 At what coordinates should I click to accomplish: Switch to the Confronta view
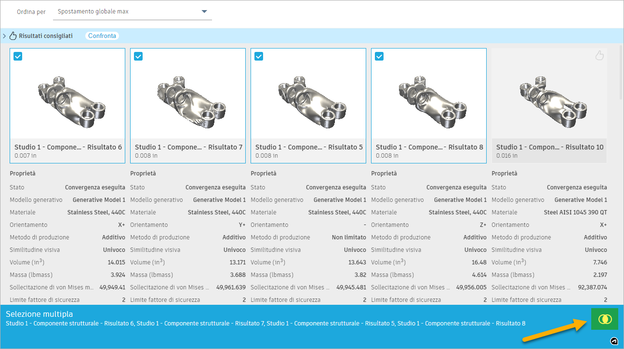(102, 36)
